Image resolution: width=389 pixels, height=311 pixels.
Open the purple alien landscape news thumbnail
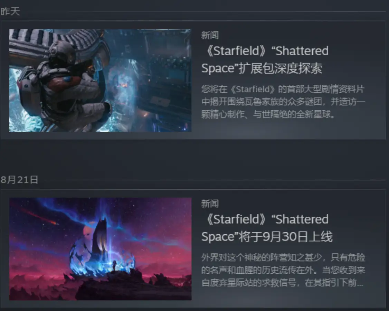(x=100, y=249)
